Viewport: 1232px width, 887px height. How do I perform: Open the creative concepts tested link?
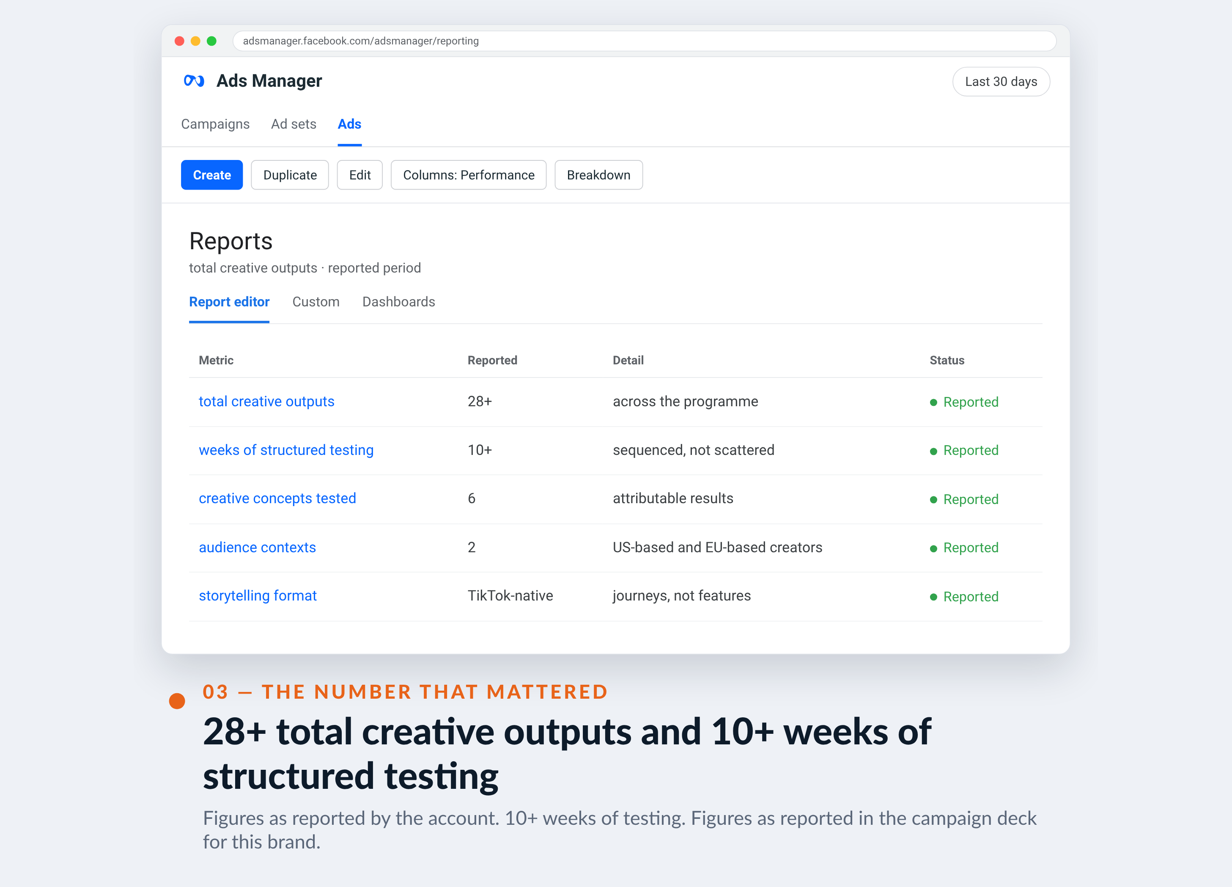point(277,499)
